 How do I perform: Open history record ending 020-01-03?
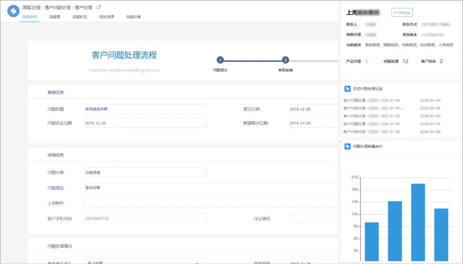(x=371, y=116)
